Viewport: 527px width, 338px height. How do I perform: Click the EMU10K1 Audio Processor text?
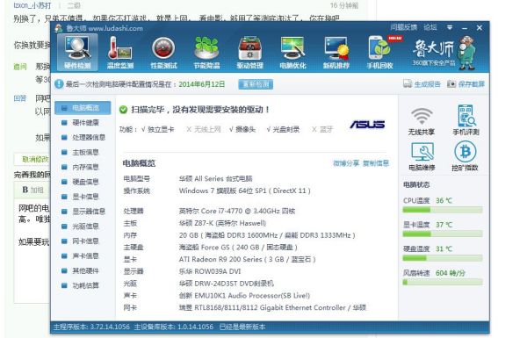(x=244, y=296)
